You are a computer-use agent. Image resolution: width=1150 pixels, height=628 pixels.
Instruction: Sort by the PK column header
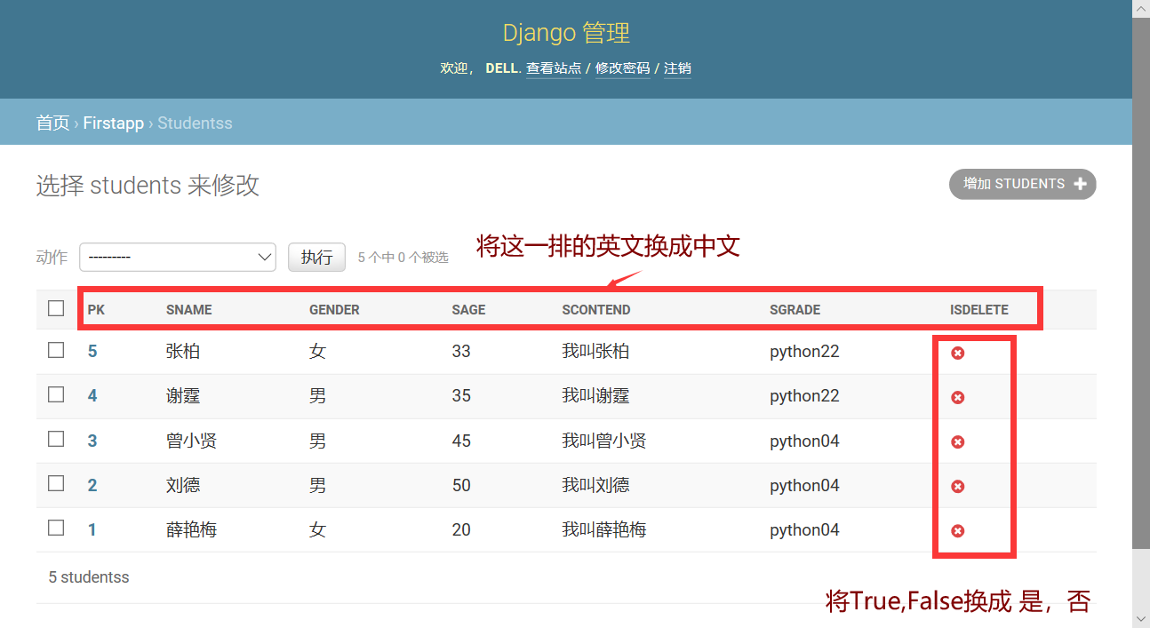pyautogui.click(x=96, y=310)
